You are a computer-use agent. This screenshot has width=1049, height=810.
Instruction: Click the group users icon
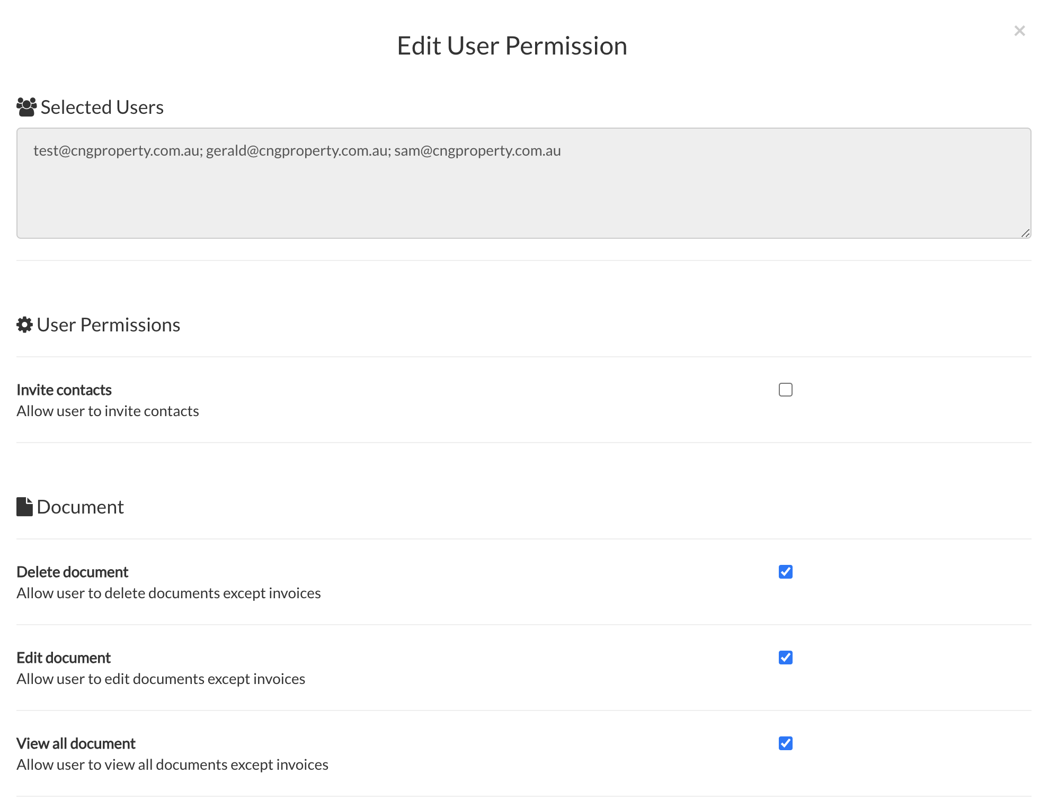click(26, 107)
